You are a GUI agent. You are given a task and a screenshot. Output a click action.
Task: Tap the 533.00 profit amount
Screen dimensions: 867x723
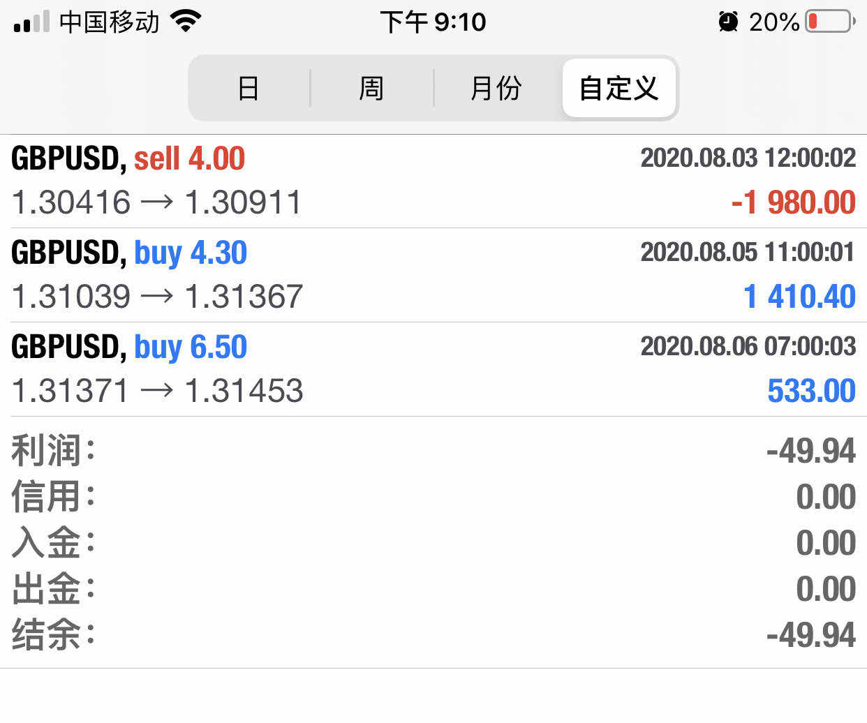click(811, 391)
